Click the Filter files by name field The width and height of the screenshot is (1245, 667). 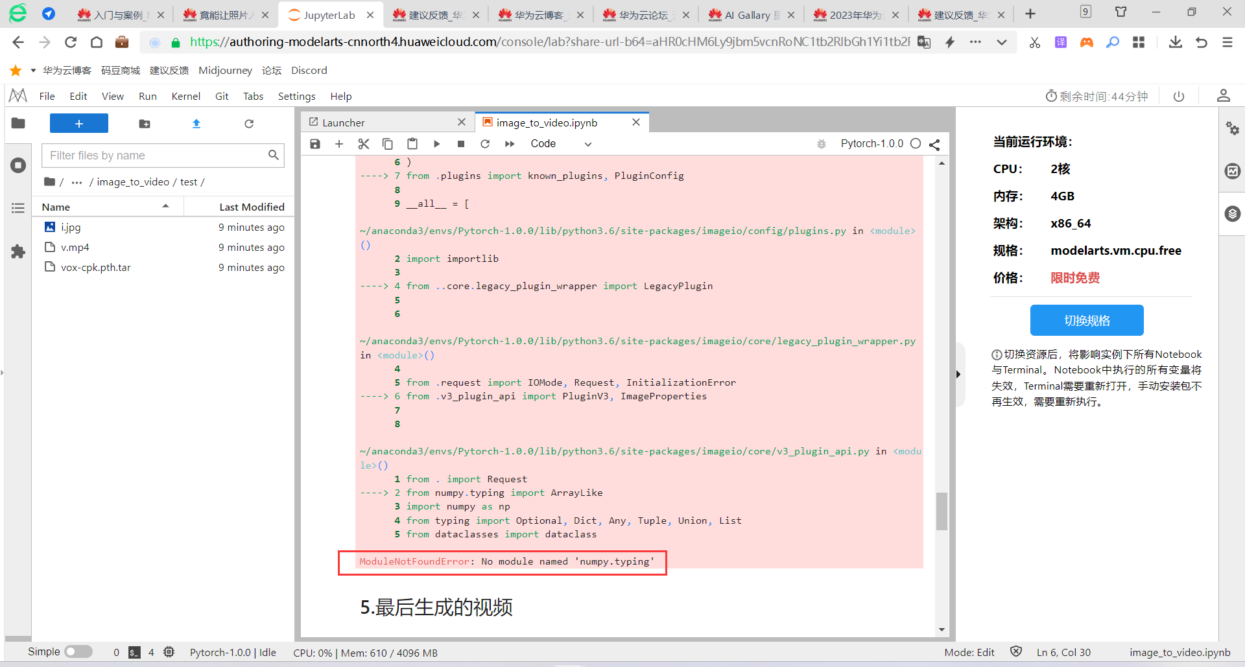(x=163, y=156)
